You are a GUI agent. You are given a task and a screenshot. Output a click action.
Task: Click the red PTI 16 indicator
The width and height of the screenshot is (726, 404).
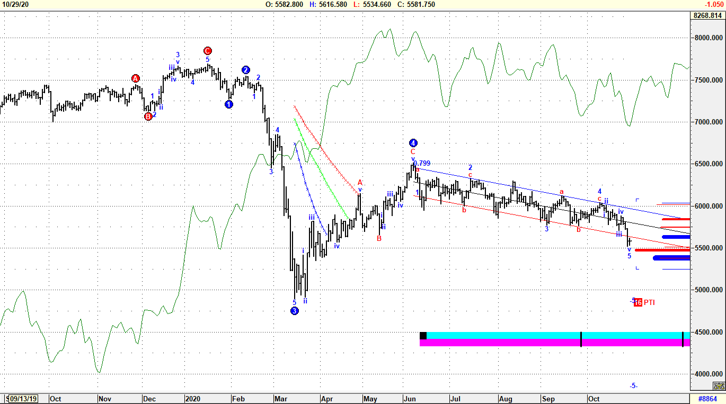[x=638, y=302]
